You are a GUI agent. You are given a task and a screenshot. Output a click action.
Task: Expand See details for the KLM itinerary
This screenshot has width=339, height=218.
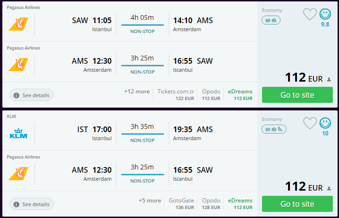click(x=32, y=204)
